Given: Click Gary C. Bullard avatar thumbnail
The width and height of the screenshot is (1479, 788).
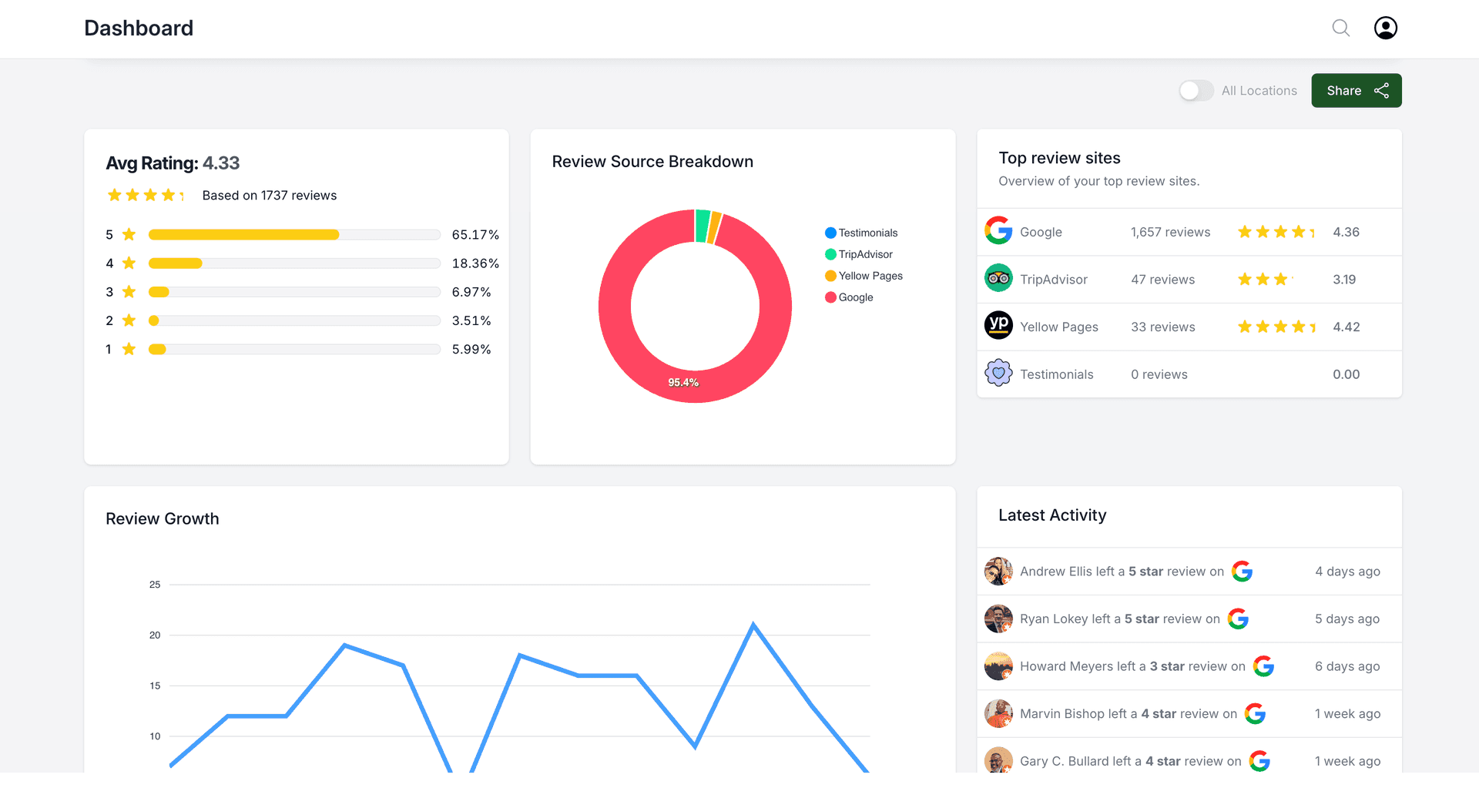Looking at the screenshot, I should coord(998,760).
